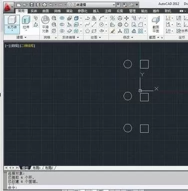The image size is (188, 191).
Task: Open the 插入 ribbon tab
Action: (96, 11)
